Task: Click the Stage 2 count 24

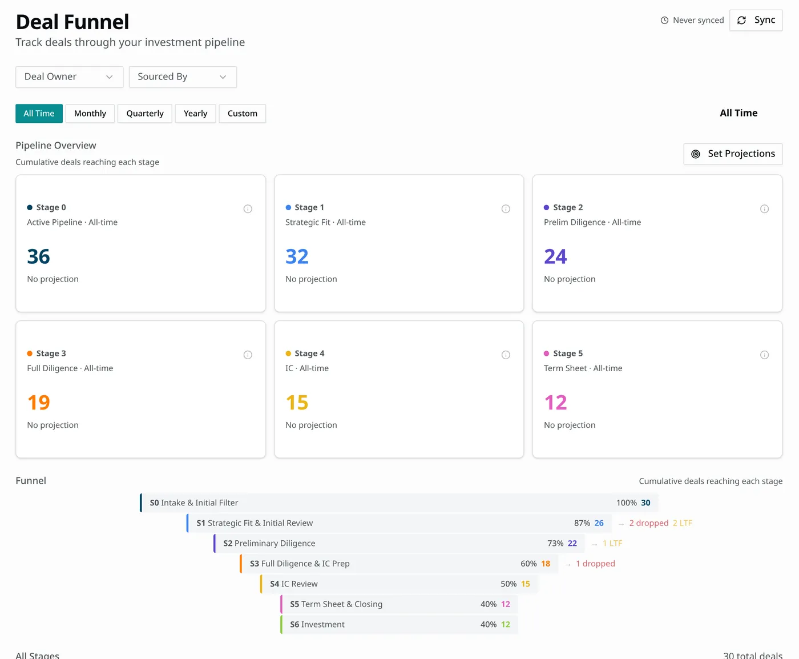Action: [555, 257]
